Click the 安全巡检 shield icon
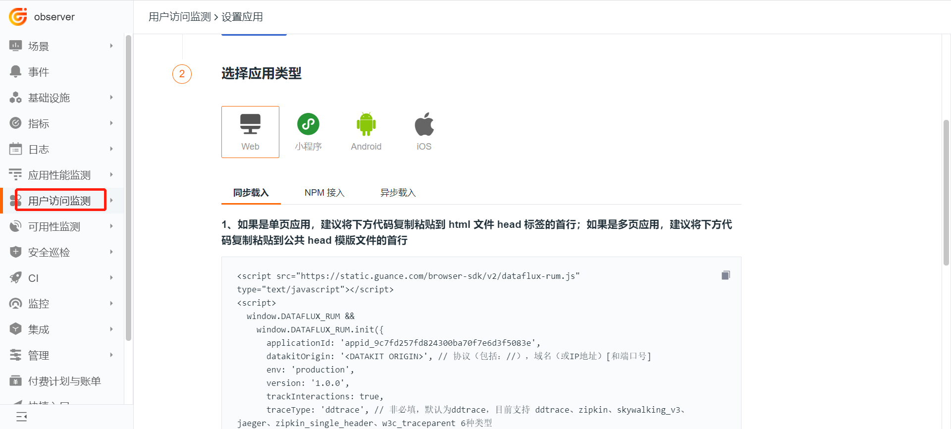Viewport: 951px width, 429px height. [x=16, y=252]
